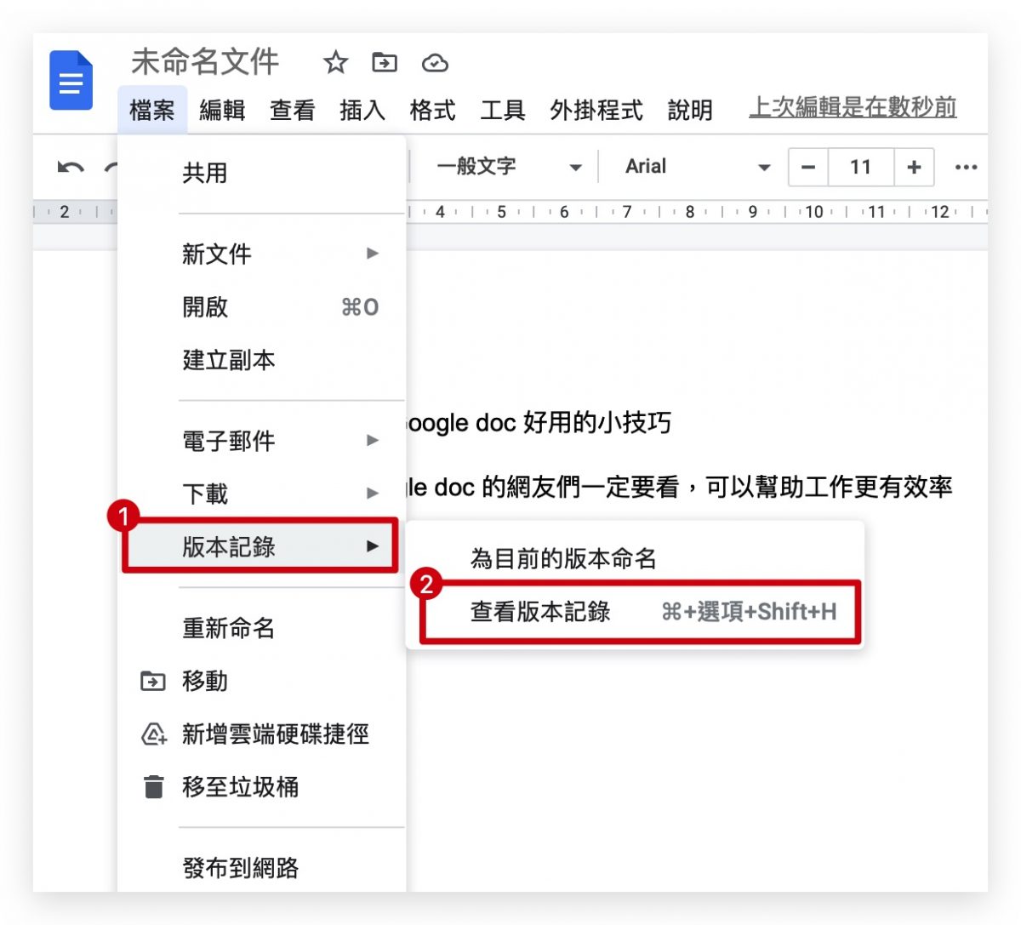Viewport: 1021px width, 925px height.
Task: Click the document line ending 工作更有效率
Action: tap(680, 487)
